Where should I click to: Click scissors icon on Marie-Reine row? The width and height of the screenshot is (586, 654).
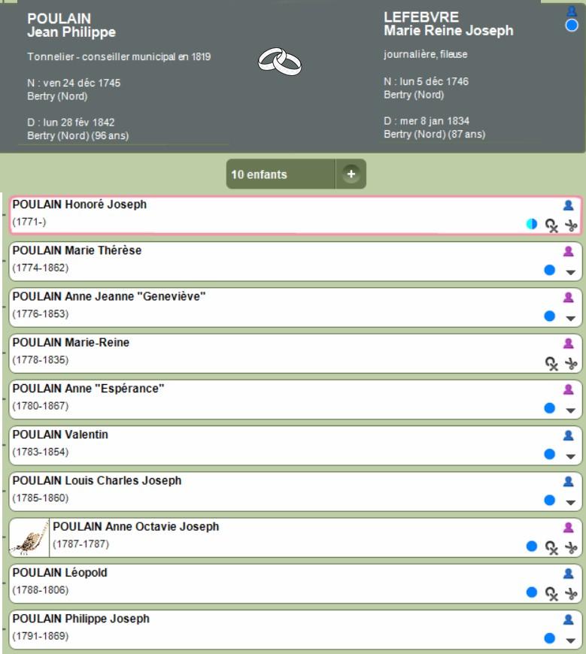[x=570, y=364]
